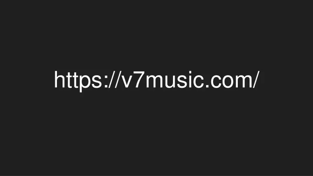Click the dot before com
Viewport: 313px width, 176px height.
(x=207, y=86)
